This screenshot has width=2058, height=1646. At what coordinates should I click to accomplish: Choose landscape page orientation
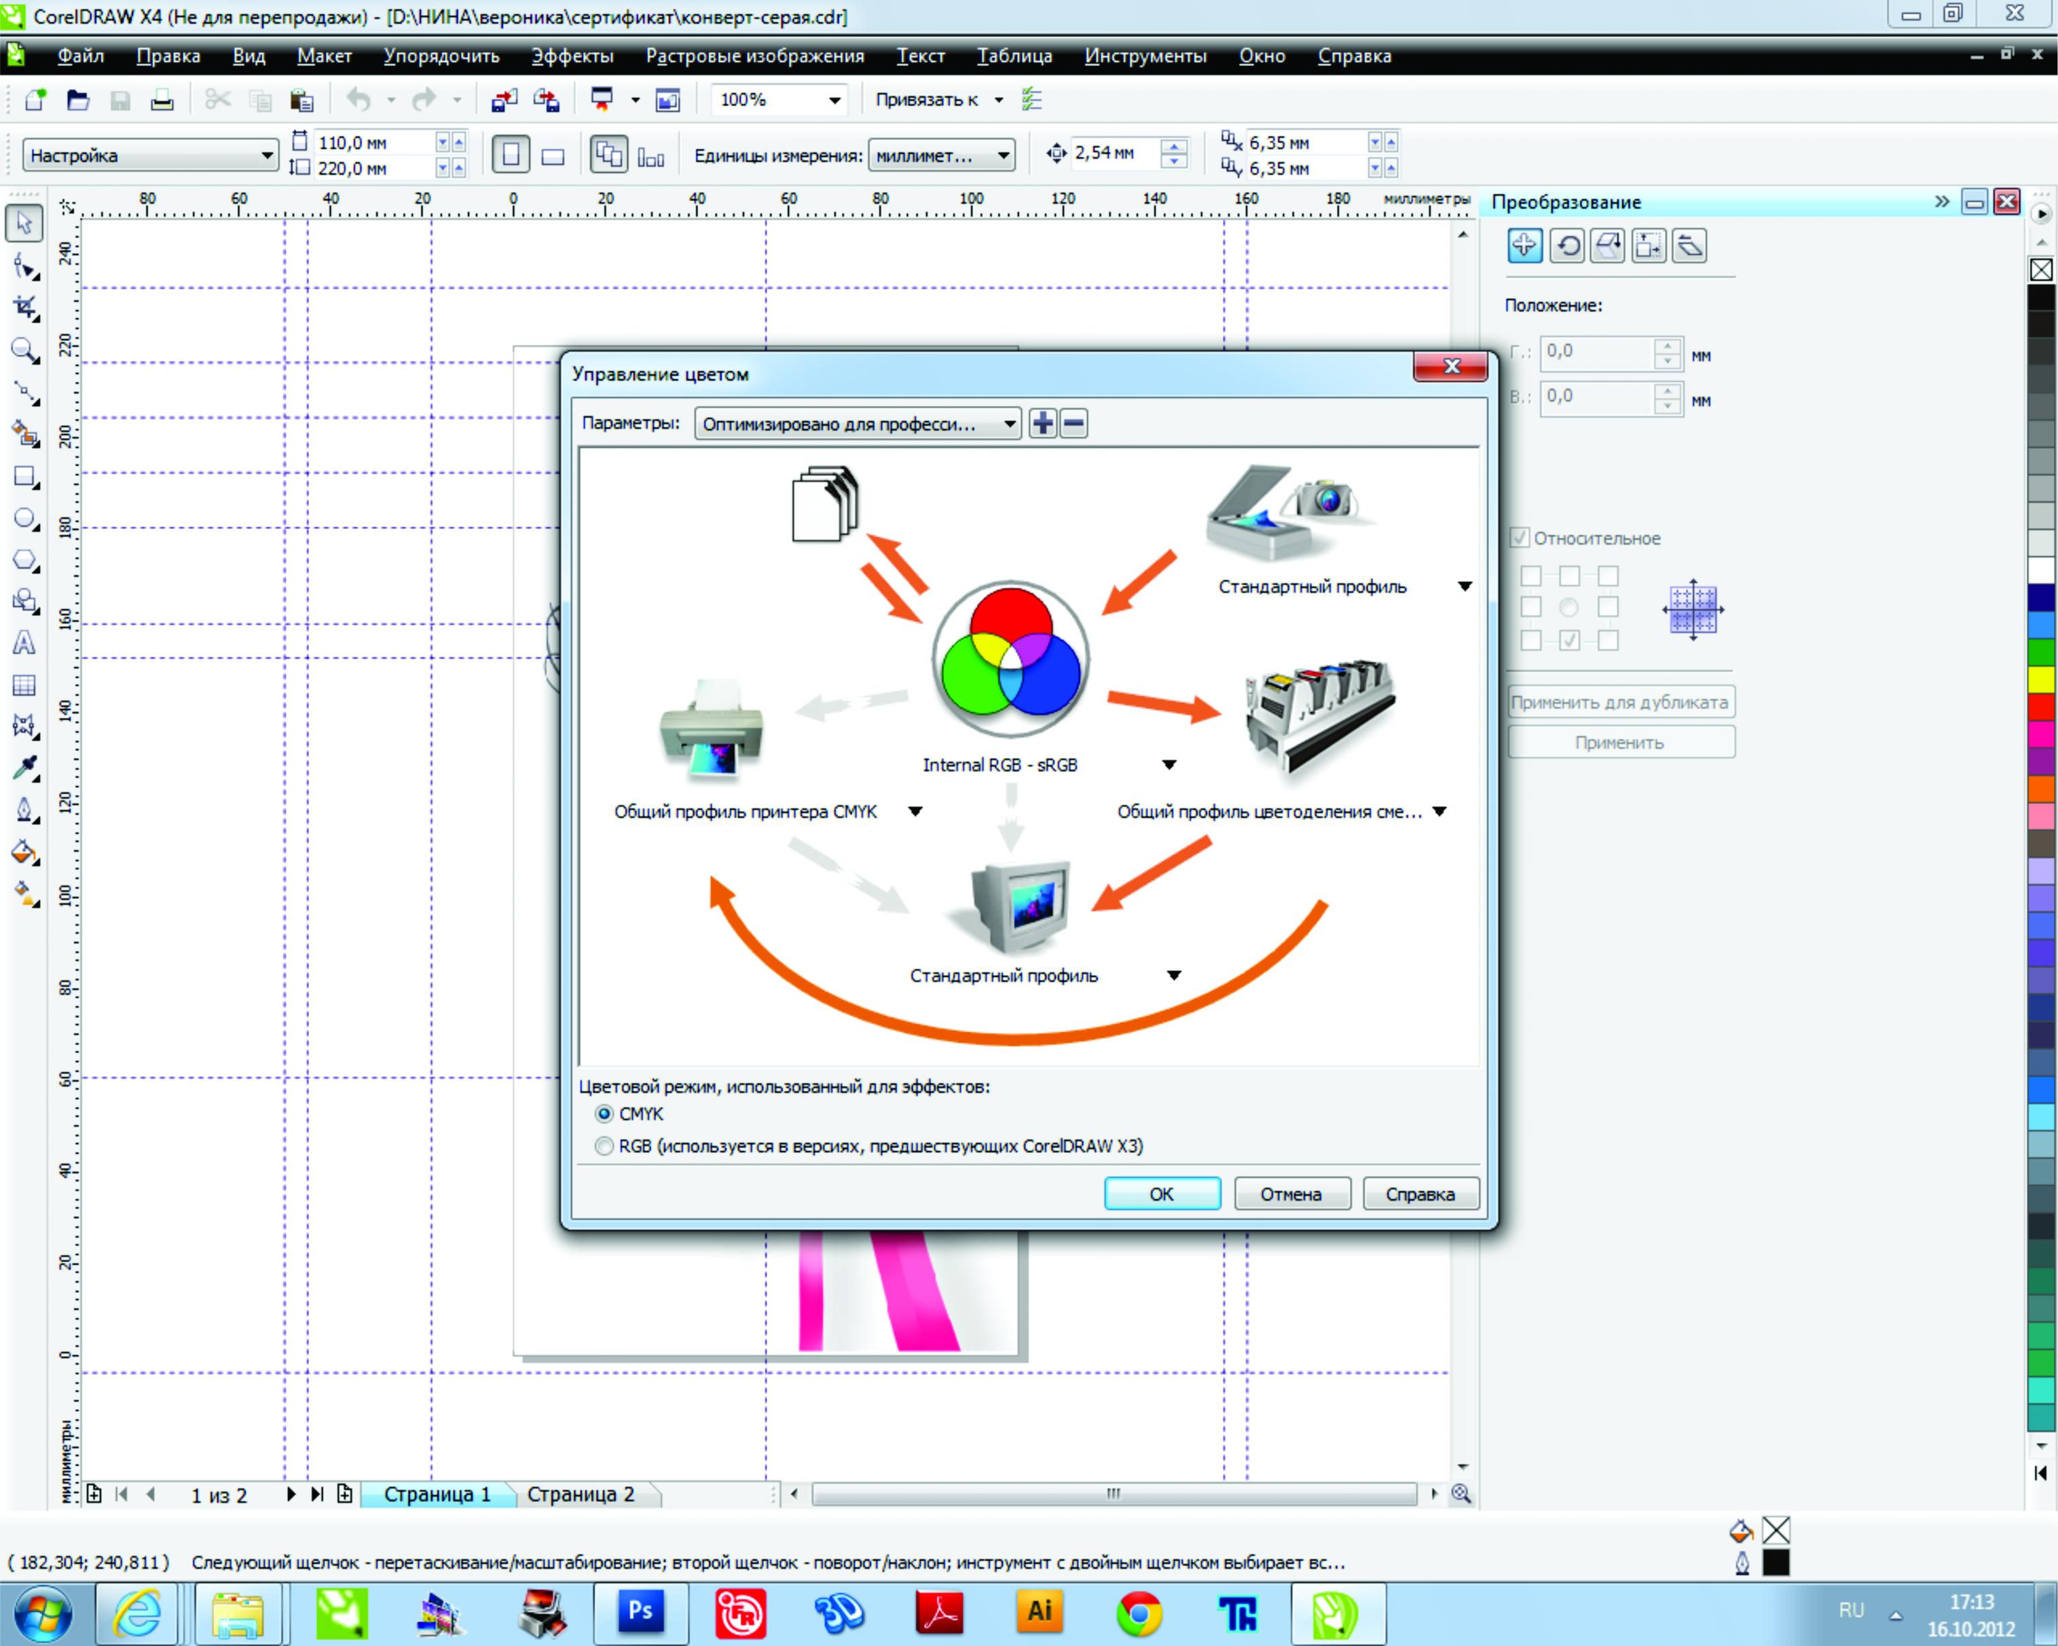(553, 156)
